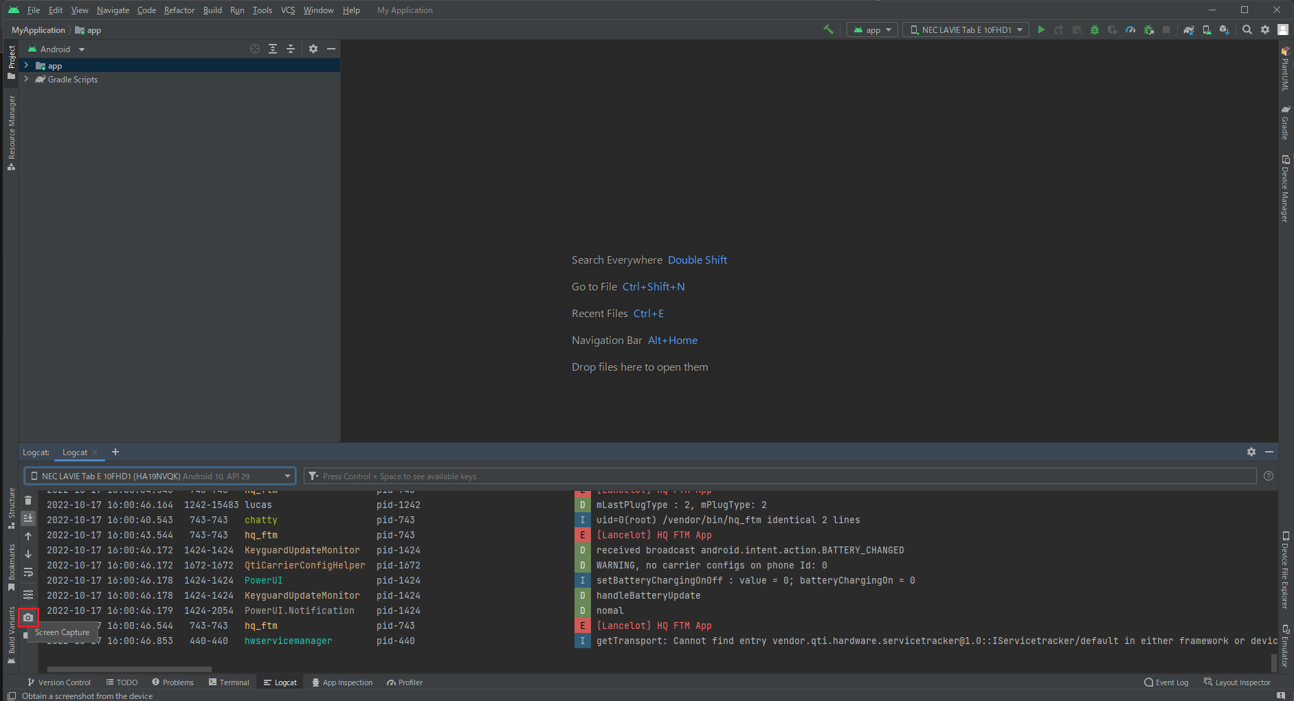The image size is (1294, 701).
Task: Click Logcat up arrow previous occurrence
Action: [28, 536]
